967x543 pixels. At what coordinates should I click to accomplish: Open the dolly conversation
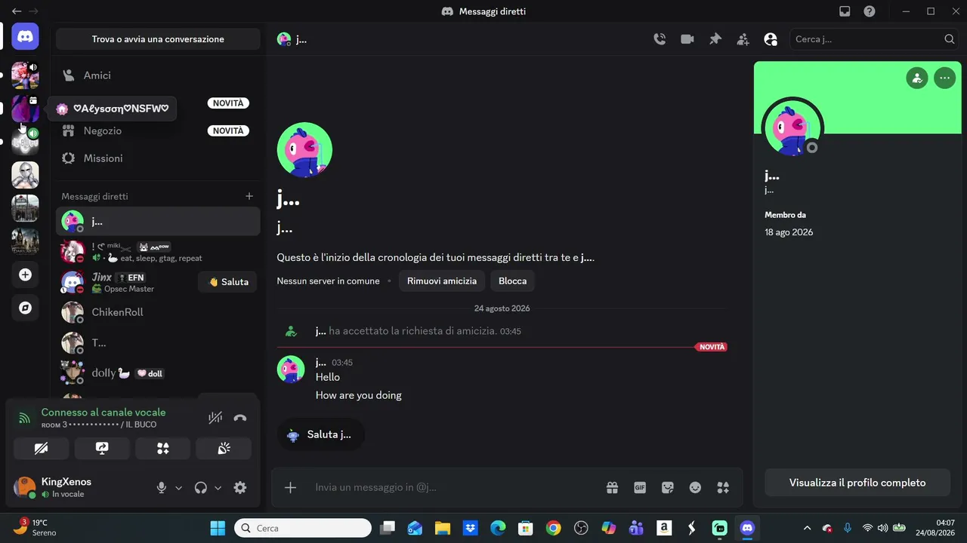click(x=158, y=373)
